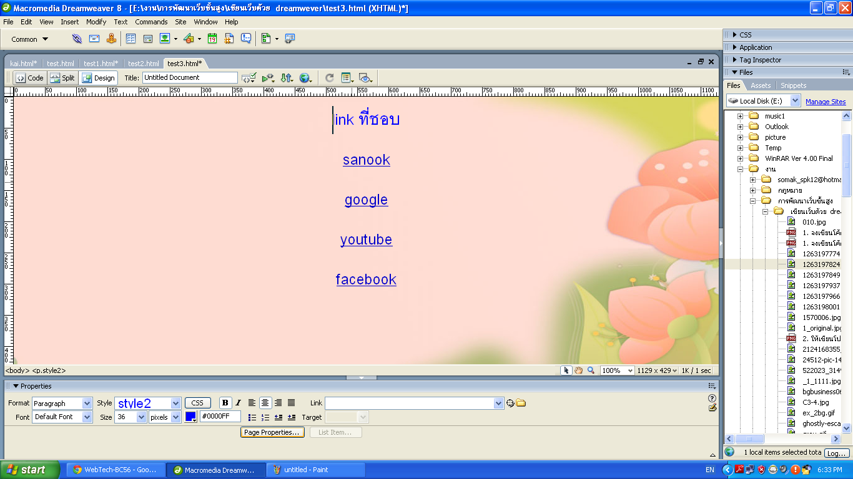Refresh the Design view
Image resolution: width=853 pixels, height=479 pixels.
pyautogui.click(x=329, y=78)
